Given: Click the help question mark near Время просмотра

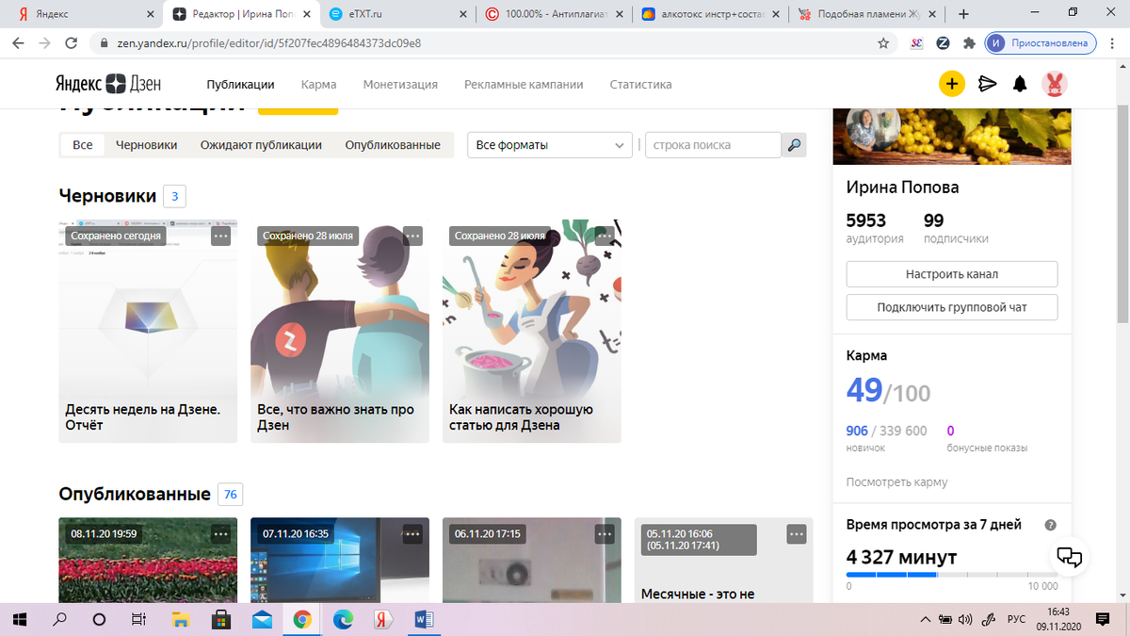Looking at the screenshot, I should click(1051, 526).
